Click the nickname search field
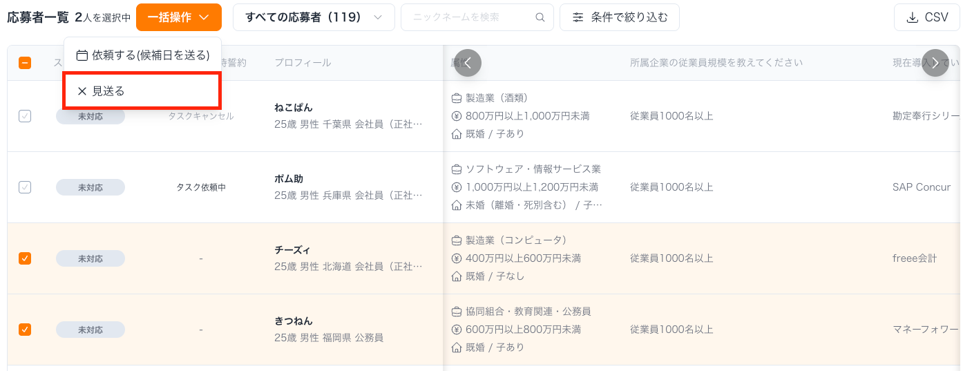The width and height of the screenshot is (972, 371). coord(470,17)
